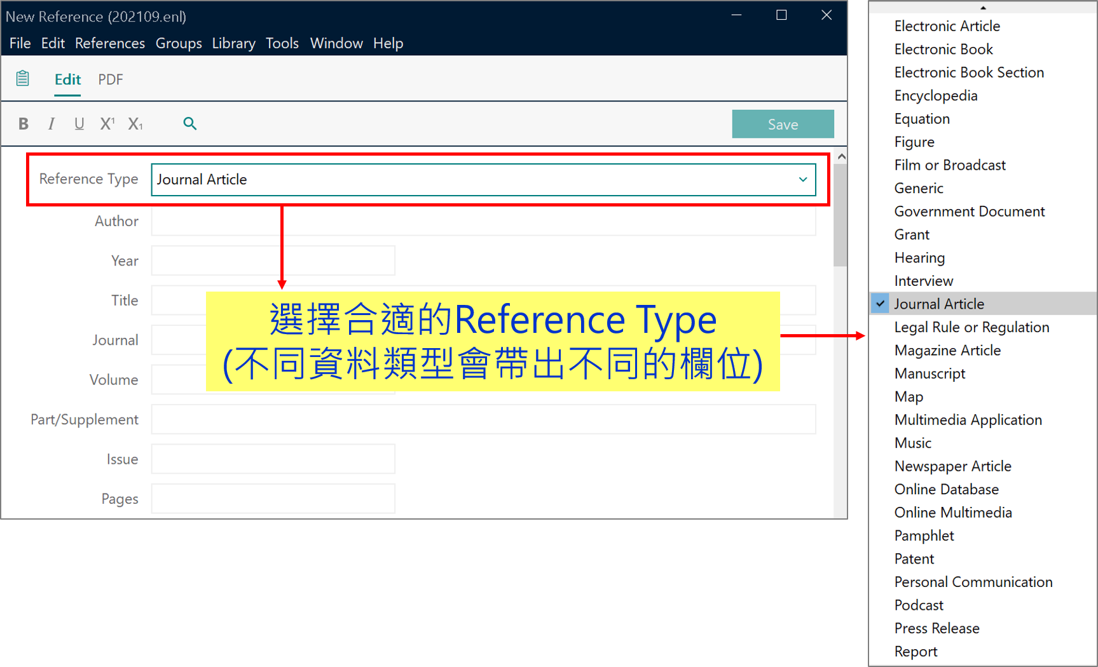This screenshot has height=667, width=1098.
Task: Toggle bold formatting
Action: [x=24, y=124]
